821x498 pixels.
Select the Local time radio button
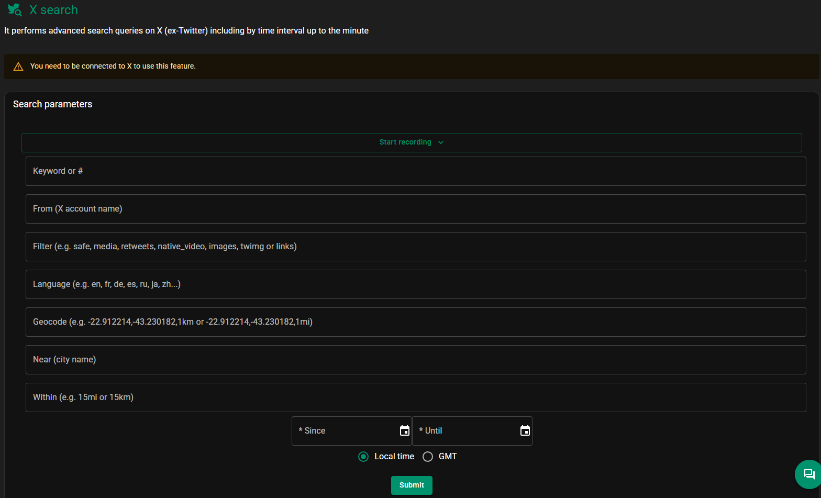click(363, 457)
